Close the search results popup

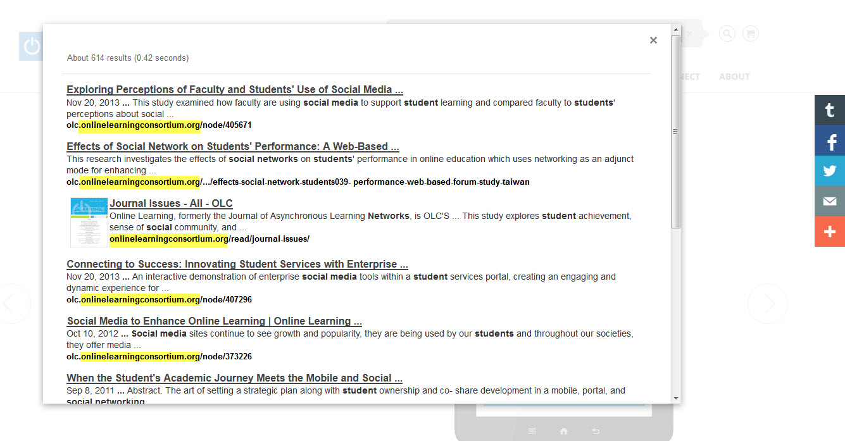coord(653,40)
